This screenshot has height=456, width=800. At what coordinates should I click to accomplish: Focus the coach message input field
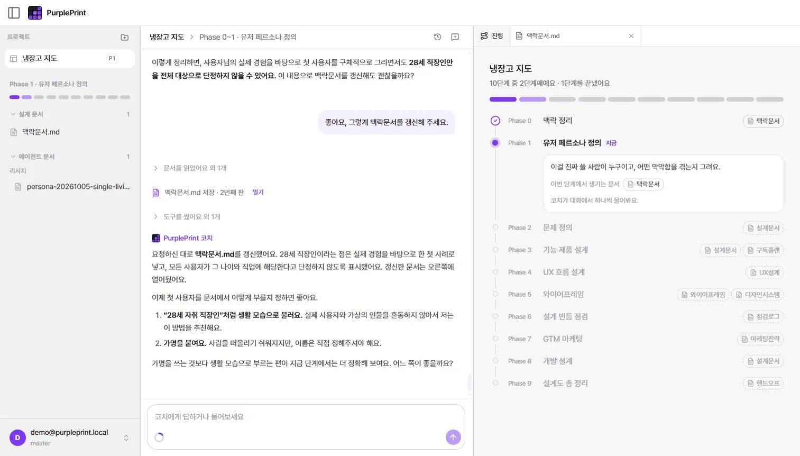(x=306, y=417)
